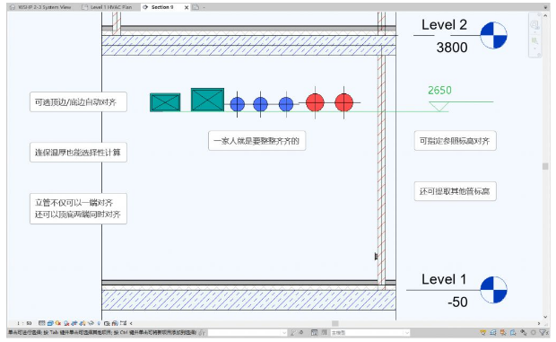This screenshot has width=556, height=342.
Task: Click the 3800 elevation value
Action: [x=452, y=48]
